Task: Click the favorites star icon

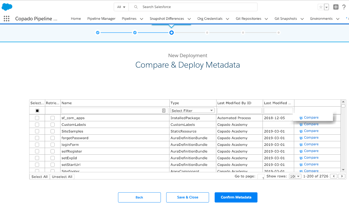Action: (x=321, y=7)
